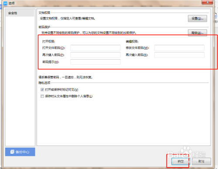Click the 文档权限 section heading
Screen dimensions: 218x169
click(x=44, y=13)
